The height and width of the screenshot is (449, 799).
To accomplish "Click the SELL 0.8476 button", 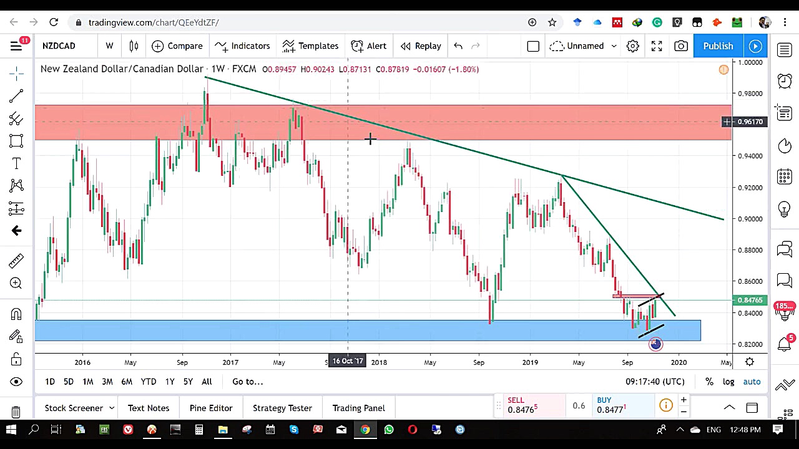I will 533,405.
